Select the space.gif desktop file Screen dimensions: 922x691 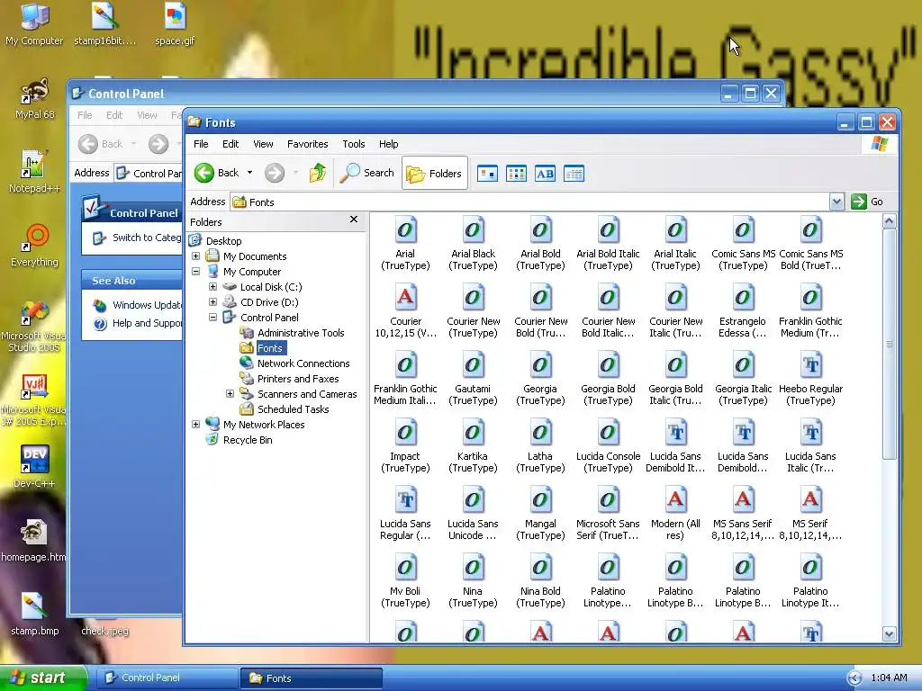(175, 24)
